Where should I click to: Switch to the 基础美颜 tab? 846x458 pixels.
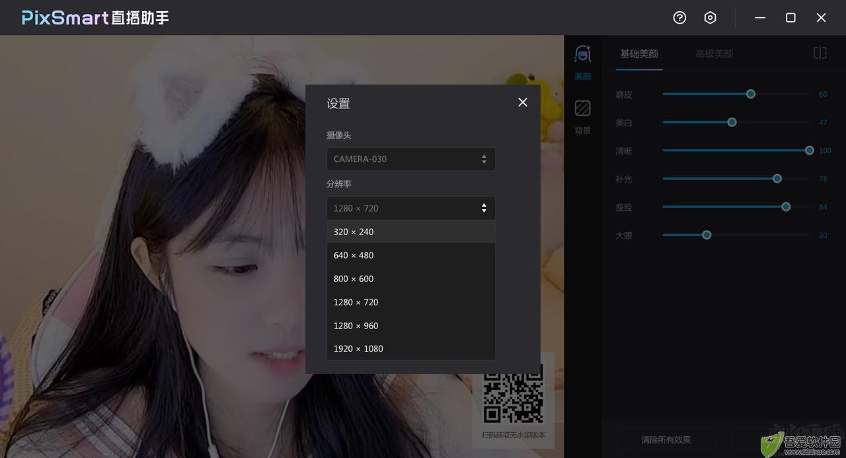639,54
